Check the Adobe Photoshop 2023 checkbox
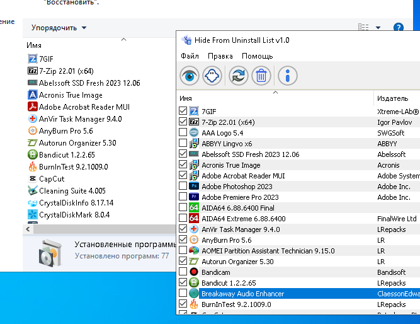Viewport: 420px width, 324px height. click(183, 186)
